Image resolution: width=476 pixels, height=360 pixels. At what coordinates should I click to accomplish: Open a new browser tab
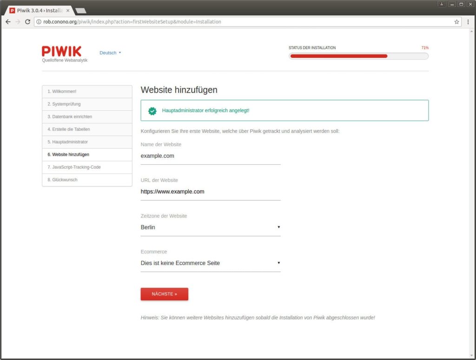[81, 11]
